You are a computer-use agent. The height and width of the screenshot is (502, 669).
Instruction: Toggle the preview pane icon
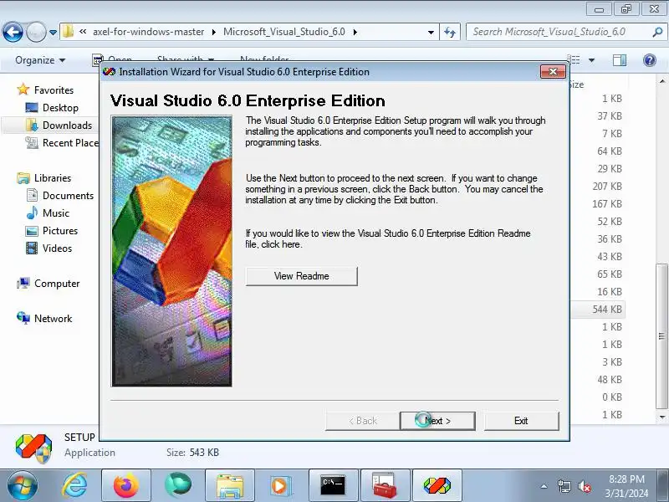(x=620, y=60)
